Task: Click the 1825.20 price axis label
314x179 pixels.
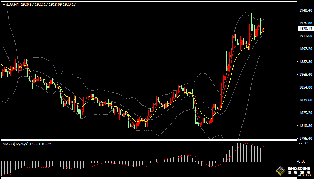Action: tap(305, 113)
